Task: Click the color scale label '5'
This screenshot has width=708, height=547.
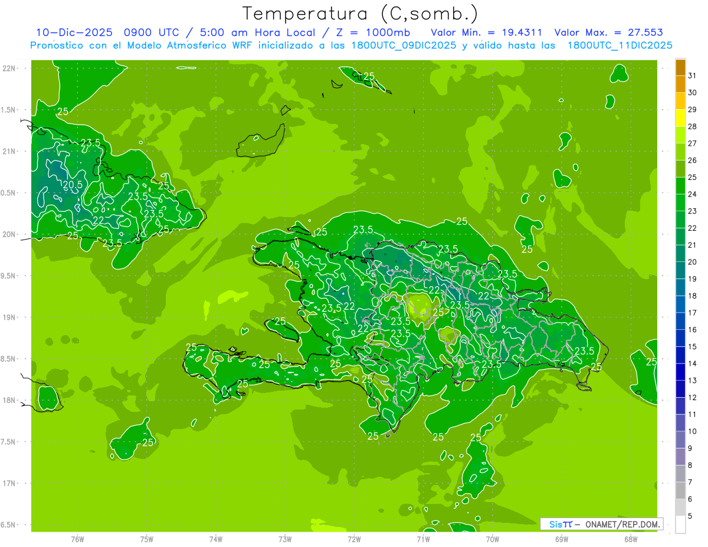Action: click(690, 516)
